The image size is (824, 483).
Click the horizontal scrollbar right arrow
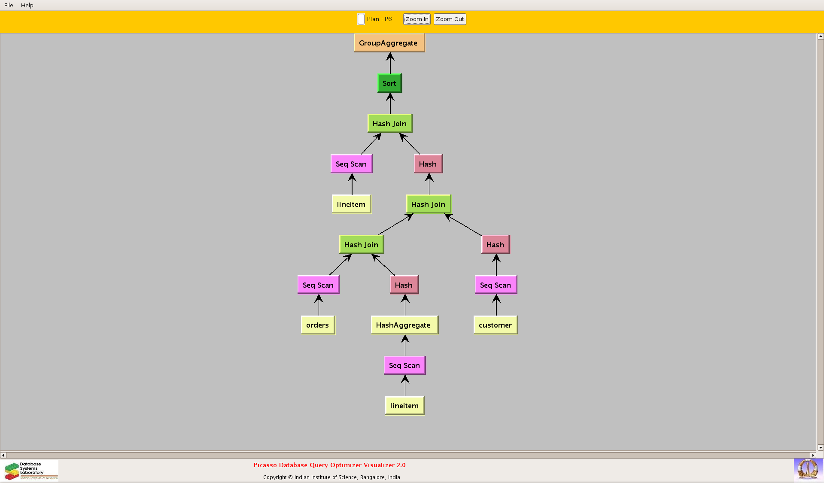point(813,455)
